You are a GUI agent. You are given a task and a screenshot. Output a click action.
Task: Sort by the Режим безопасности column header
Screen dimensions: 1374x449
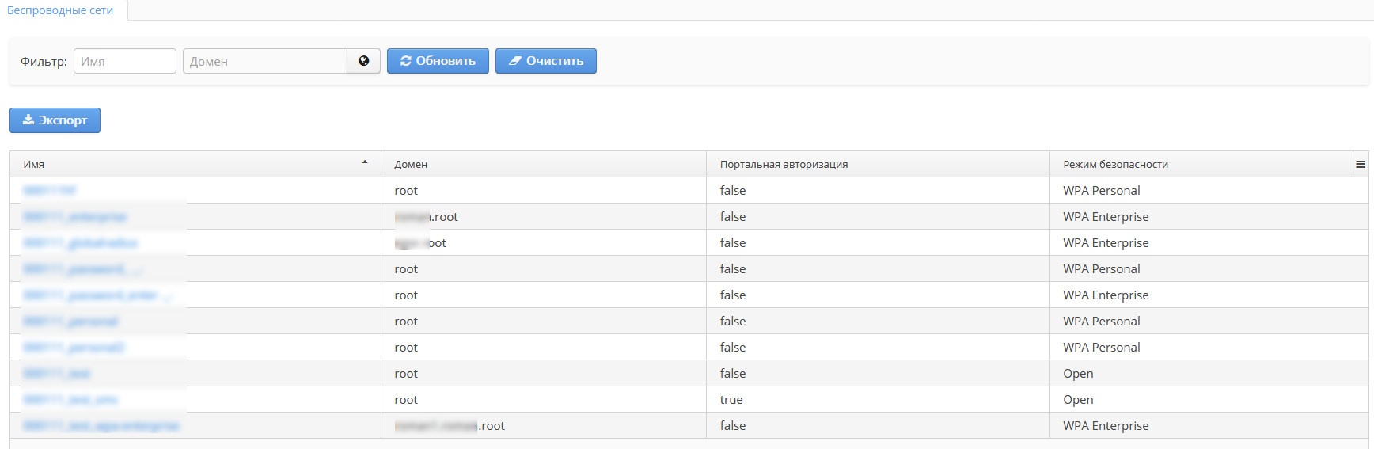pyautogui.click(x=1115, y=165)
